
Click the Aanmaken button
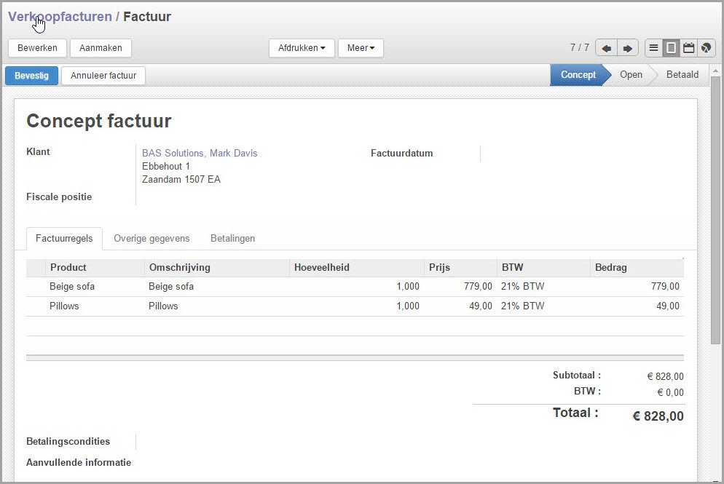101,48
